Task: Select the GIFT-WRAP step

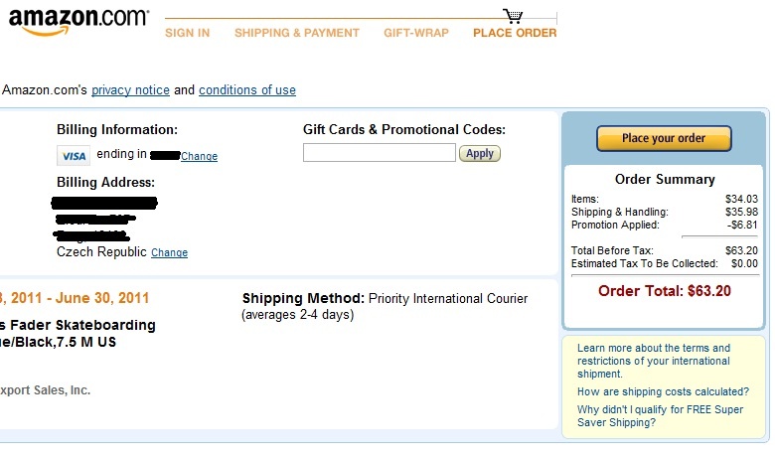Action: point(416,33)
